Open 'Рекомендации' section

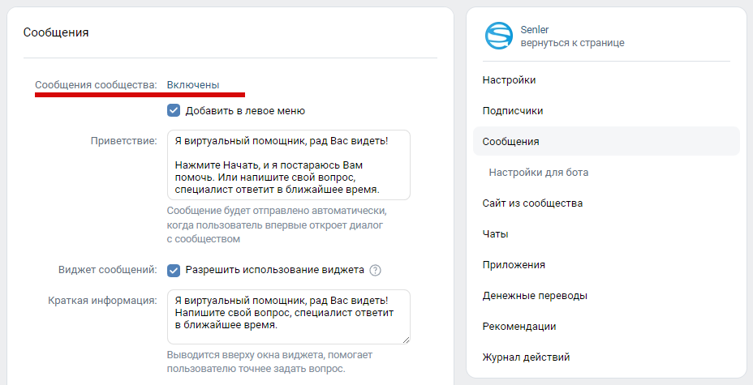pos(519,327)
